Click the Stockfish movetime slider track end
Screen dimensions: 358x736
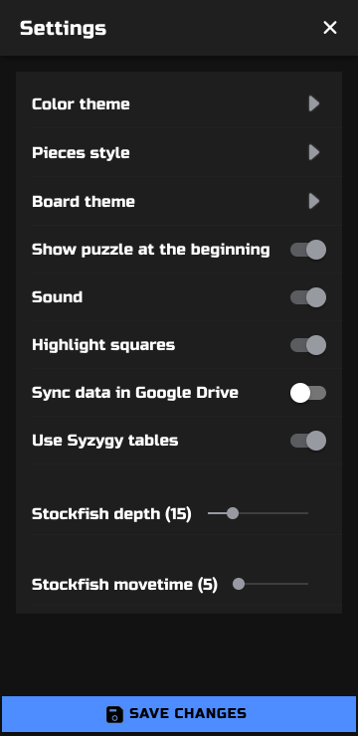[307, 584]
